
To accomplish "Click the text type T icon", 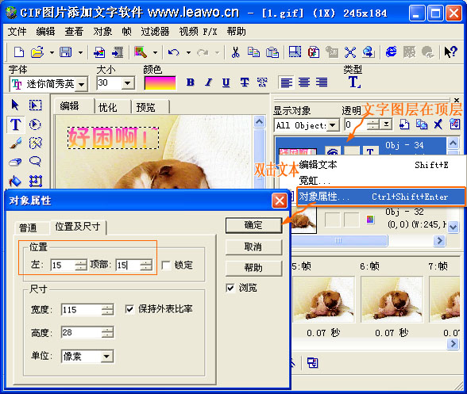I will (354, 82).
